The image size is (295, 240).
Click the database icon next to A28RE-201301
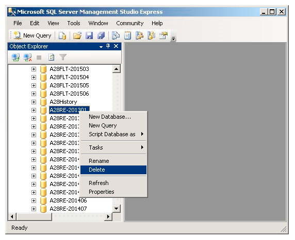click(43, 110)
